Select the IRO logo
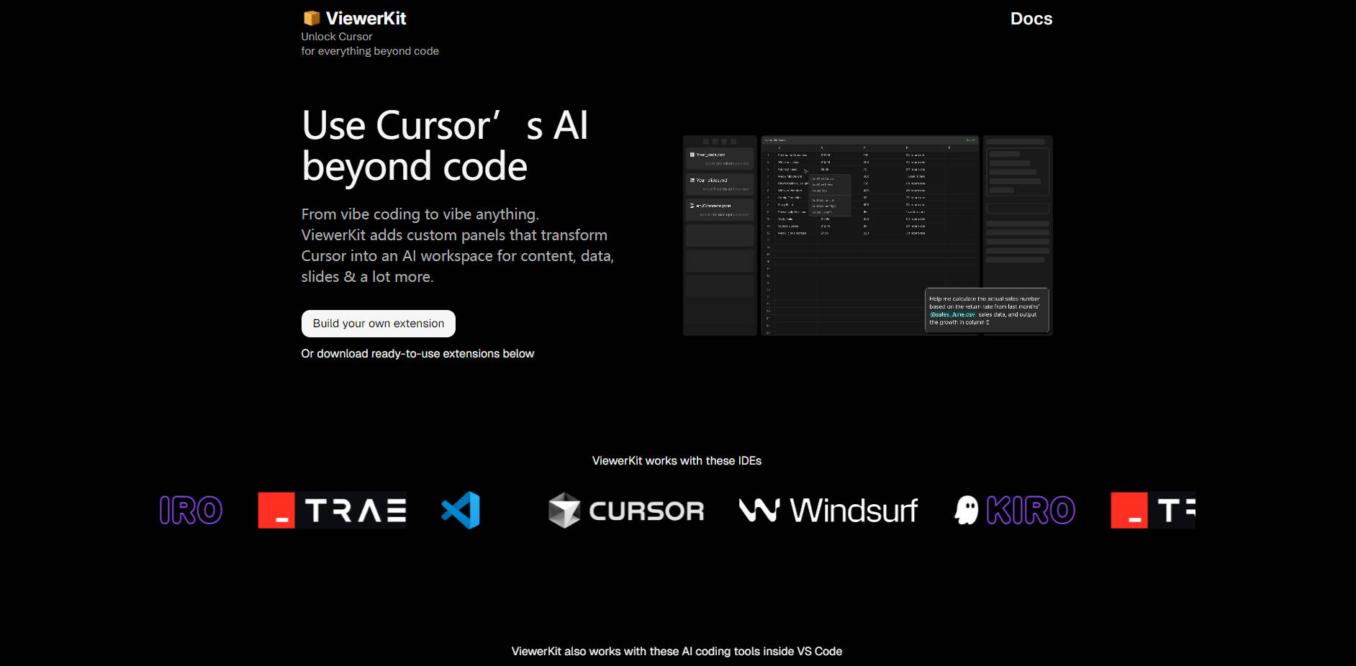The image size is (1356, 666). pos(190,510)
